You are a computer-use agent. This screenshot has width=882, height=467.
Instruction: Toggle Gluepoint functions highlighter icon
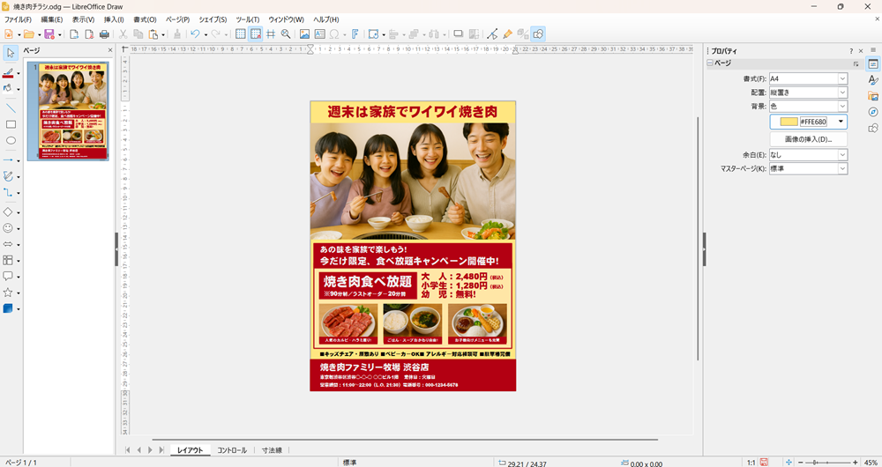pyautogui.click(x=507, y=34)
